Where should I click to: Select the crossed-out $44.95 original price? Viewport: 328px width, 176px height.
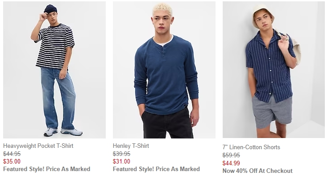[12, 154]
